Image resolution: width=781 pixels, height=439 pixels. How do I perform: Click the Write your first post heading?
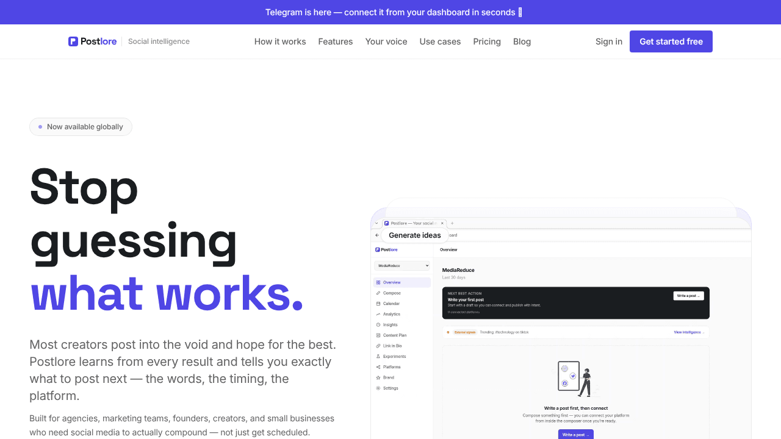466,300
